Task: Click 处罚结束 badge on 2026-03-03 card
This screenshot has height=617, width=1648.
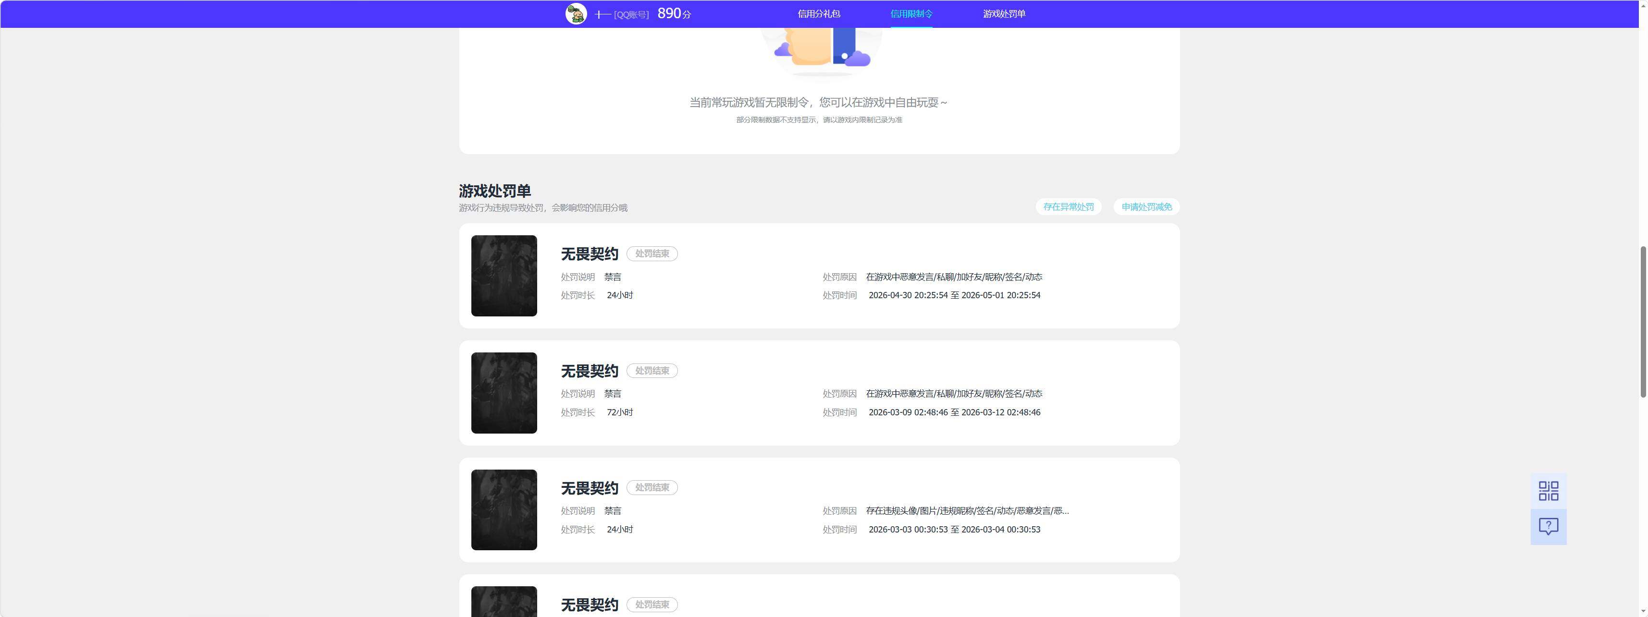Action: (x=652, y=487)
